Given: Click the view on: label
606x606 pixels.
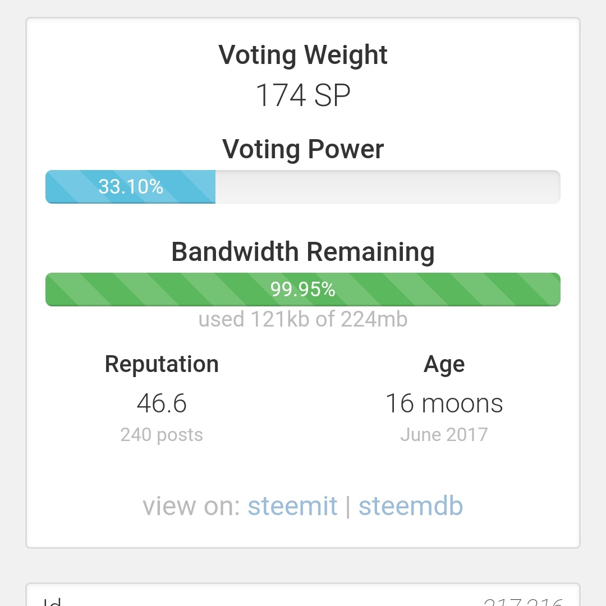Looking at the screenshot, I should (192, 506).
